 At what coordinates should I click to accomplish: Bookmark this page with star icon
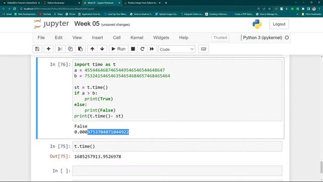pyautogui.click(x=270, y=9)
